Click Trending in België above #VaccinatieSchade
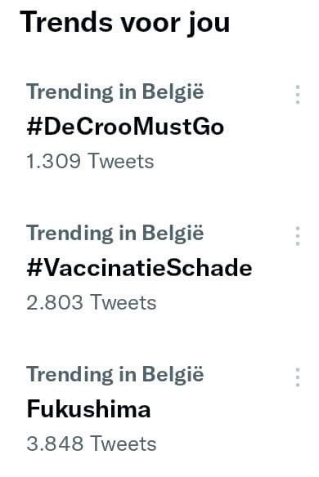This screenshot has width=319, height=477. coord(115,234)
